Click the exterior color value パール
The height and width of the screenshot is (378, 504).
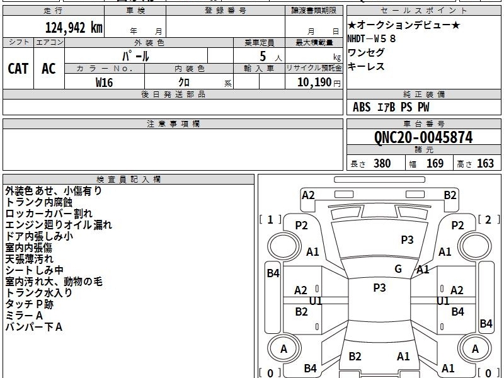pos(135,56)
